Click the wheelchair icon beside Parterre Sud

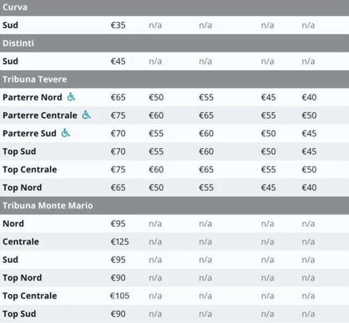pos(66,133)
